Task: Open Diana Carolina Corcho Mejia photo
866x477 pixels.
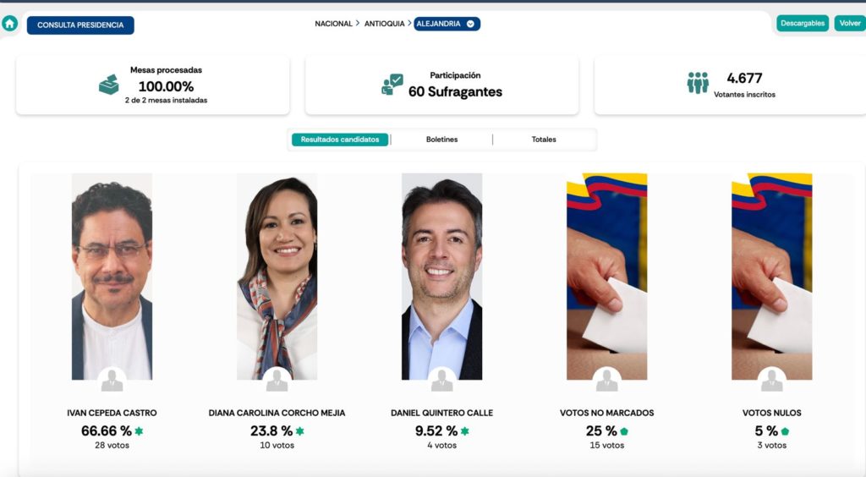Action: click(277, 276)
